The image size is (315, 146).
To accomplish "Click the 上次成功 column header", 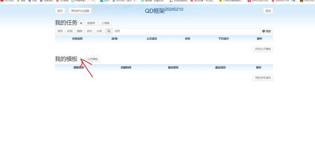I will coord(152,39).
